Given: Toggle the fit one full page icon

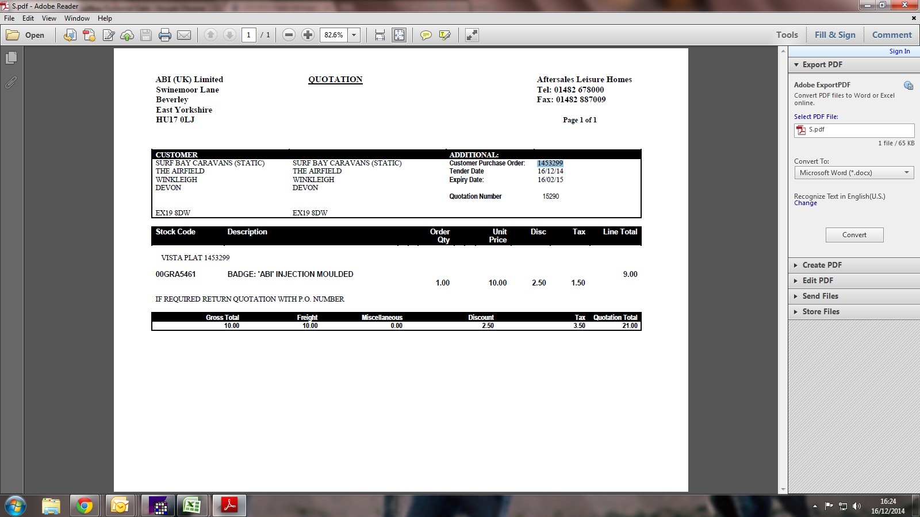Looking at the screenshot, I should 399,35.
